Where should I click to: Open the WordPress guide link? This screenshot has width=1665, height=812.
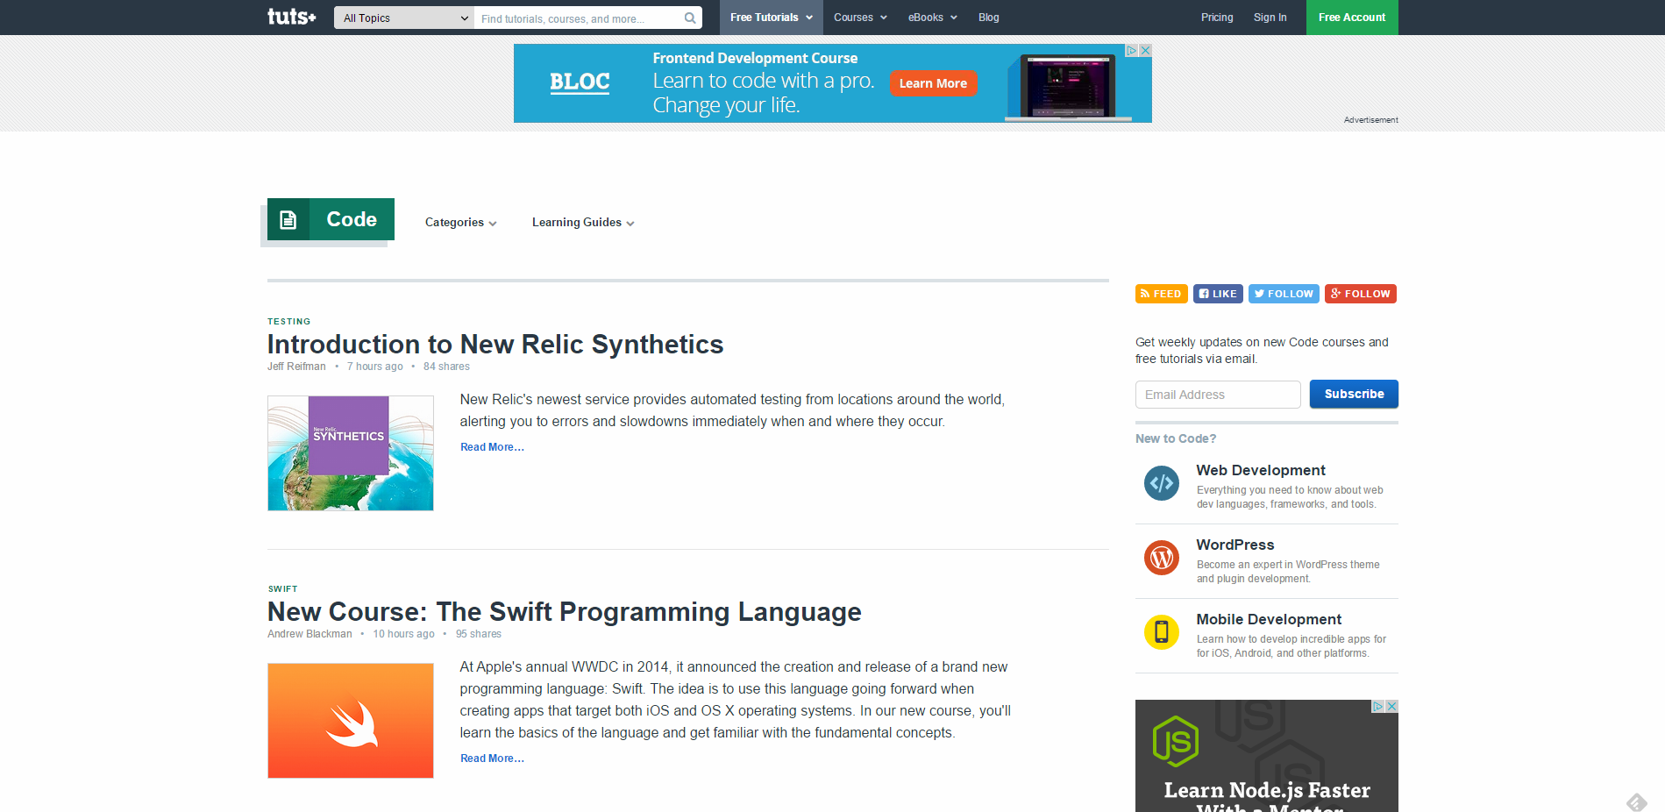[x=1235, y=545]
